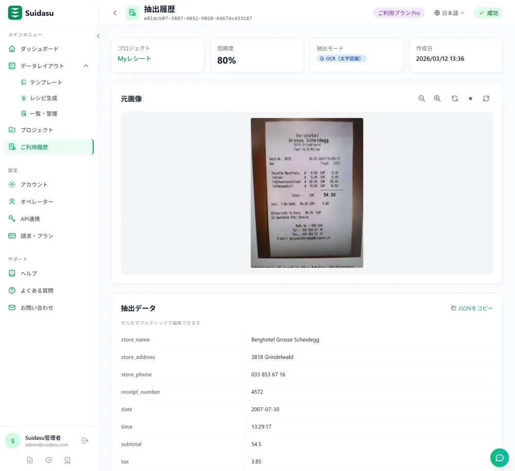Screen dimensions: 515x471
Task: Click the recipe generation bulb icon
Action: click(x=24, y=98)
